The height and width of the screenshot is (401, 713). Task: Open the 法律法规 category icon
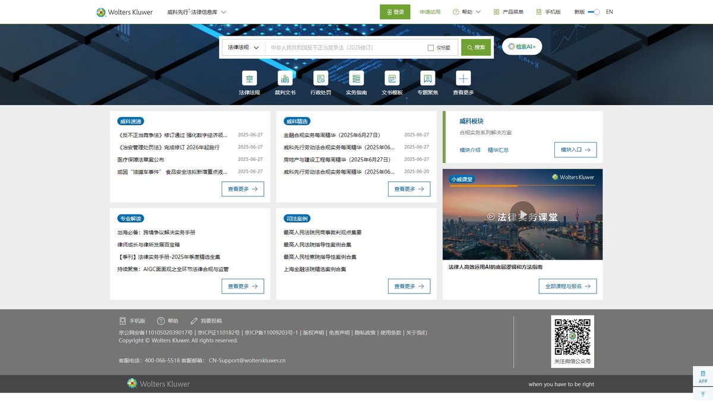(x=250, y=78)
